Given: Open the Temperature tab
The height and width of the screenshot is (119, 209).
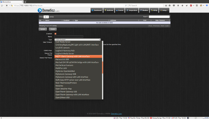Looking at the screenshot, I should [132, 10].
